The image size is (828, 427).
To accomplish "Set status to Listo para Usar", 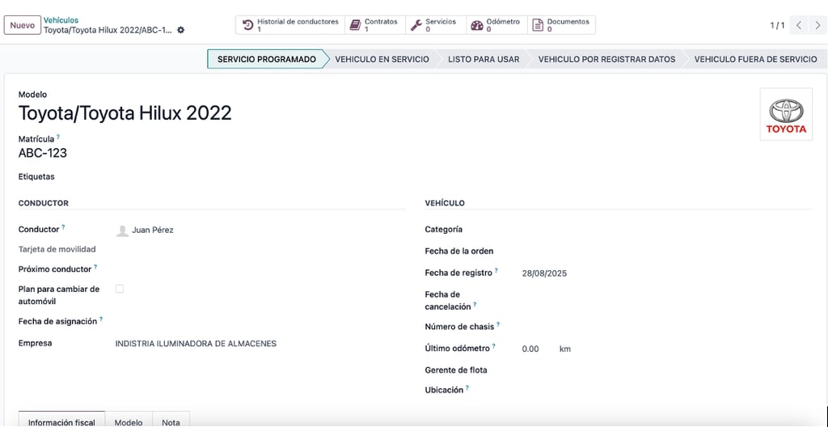I will [484, 59].
